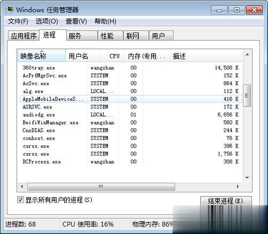Sort by 用户名 column header
Screen dimensions: 268x234
click(x=82, y=56)
